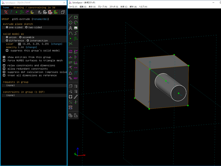Image resolution: width=221 pixels, height=166 pixels.
Task: Select the two-sided extrude option
Action: pos(27,27)
